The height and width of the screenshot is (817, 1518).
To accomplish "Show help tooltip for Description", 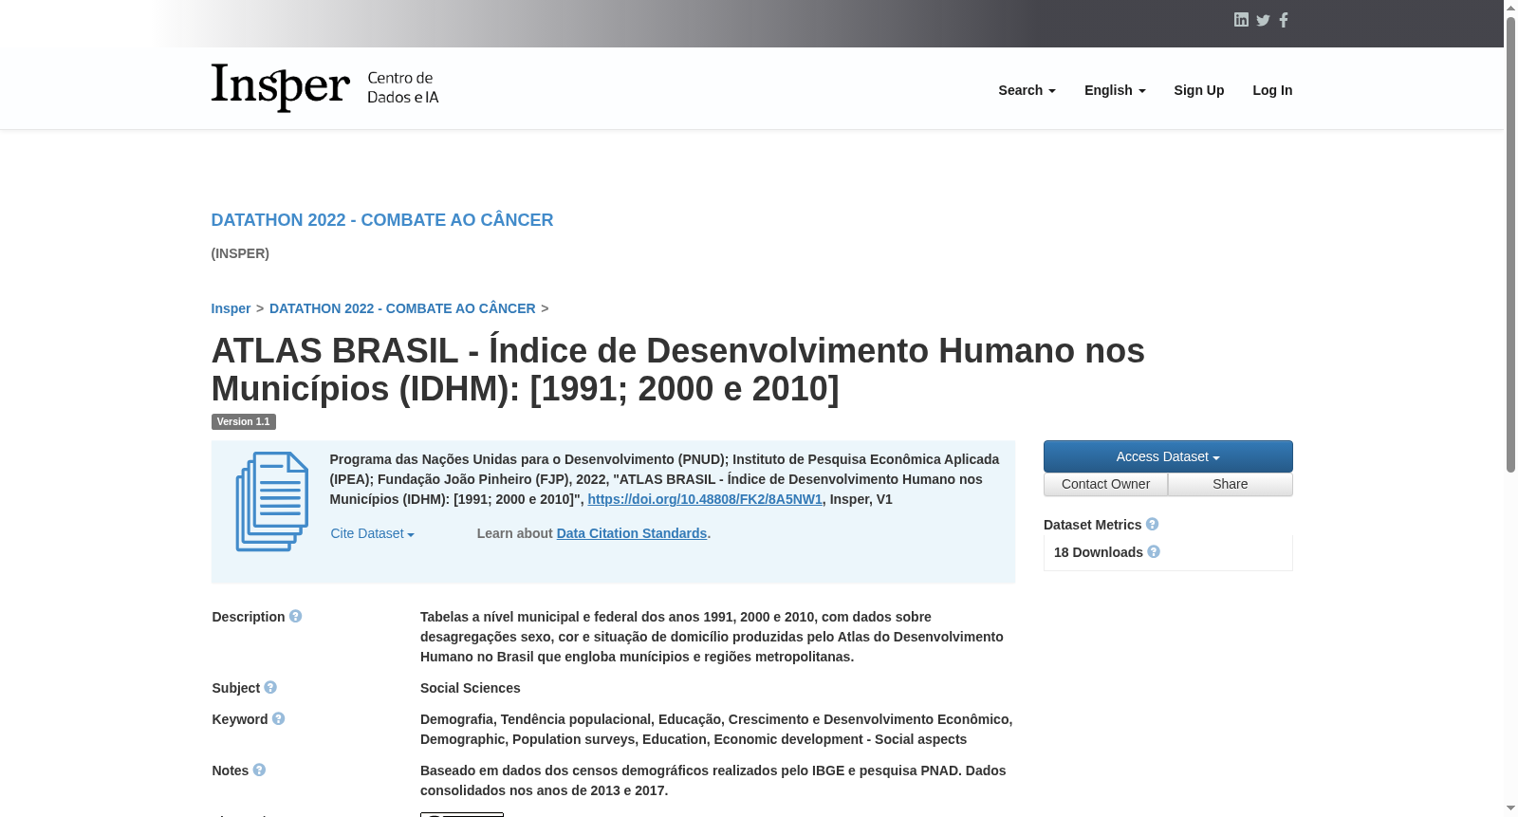I will coord(296,617).
